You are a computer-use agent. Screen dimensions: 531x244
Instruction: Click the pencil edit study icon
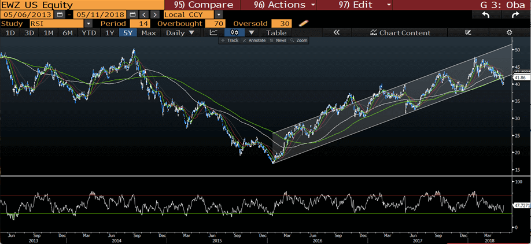tap(304, 24)
